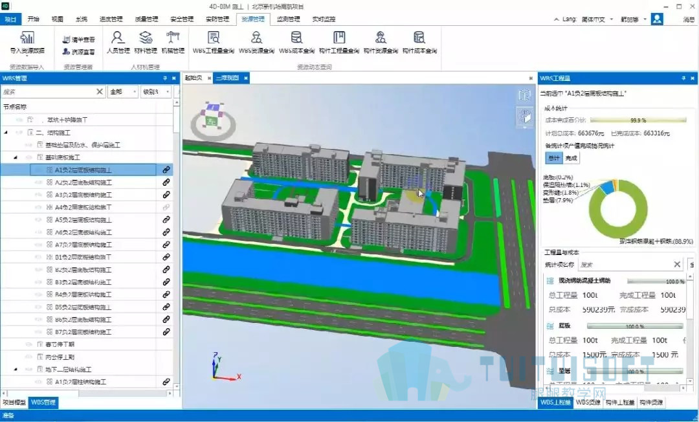Launch WBS工程量查询 query tool
699x422 pixels.
[x=214, y=43]
